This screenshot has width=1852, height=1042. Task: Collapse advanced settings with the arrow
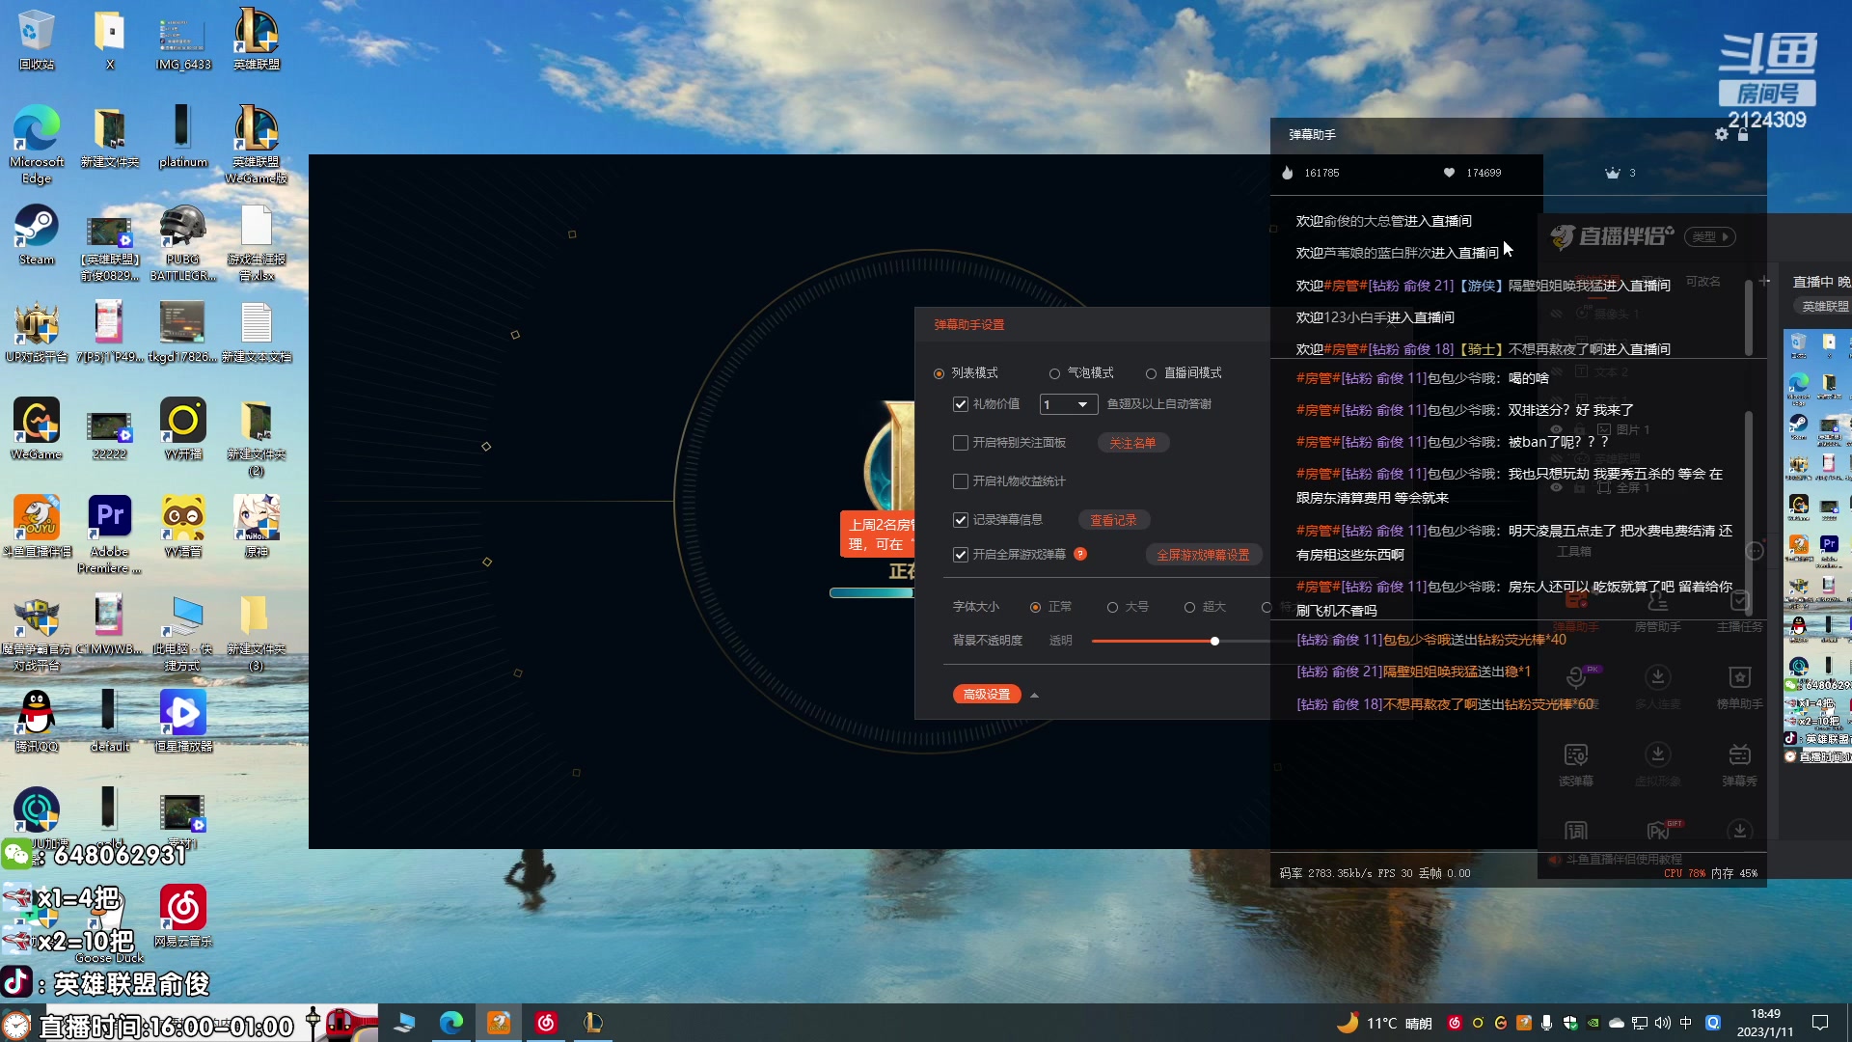[1034, 695]
